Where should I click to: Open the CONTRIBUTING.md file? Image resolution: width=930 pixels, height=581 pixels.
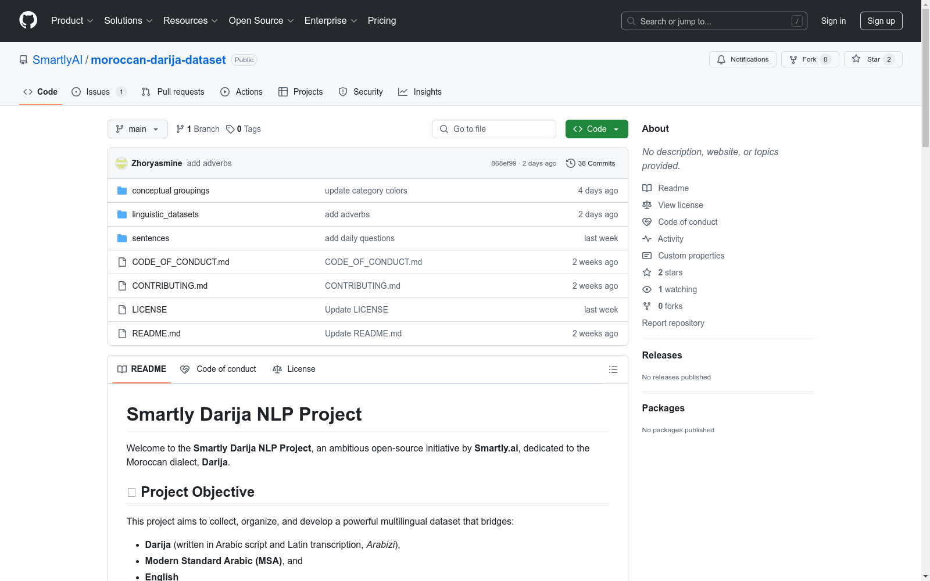pos(170,286)
